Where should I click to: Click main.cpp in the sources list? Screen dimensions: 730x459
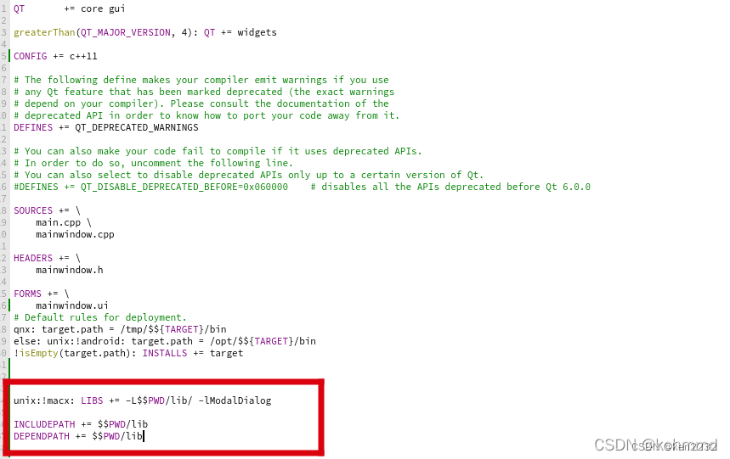58,222
